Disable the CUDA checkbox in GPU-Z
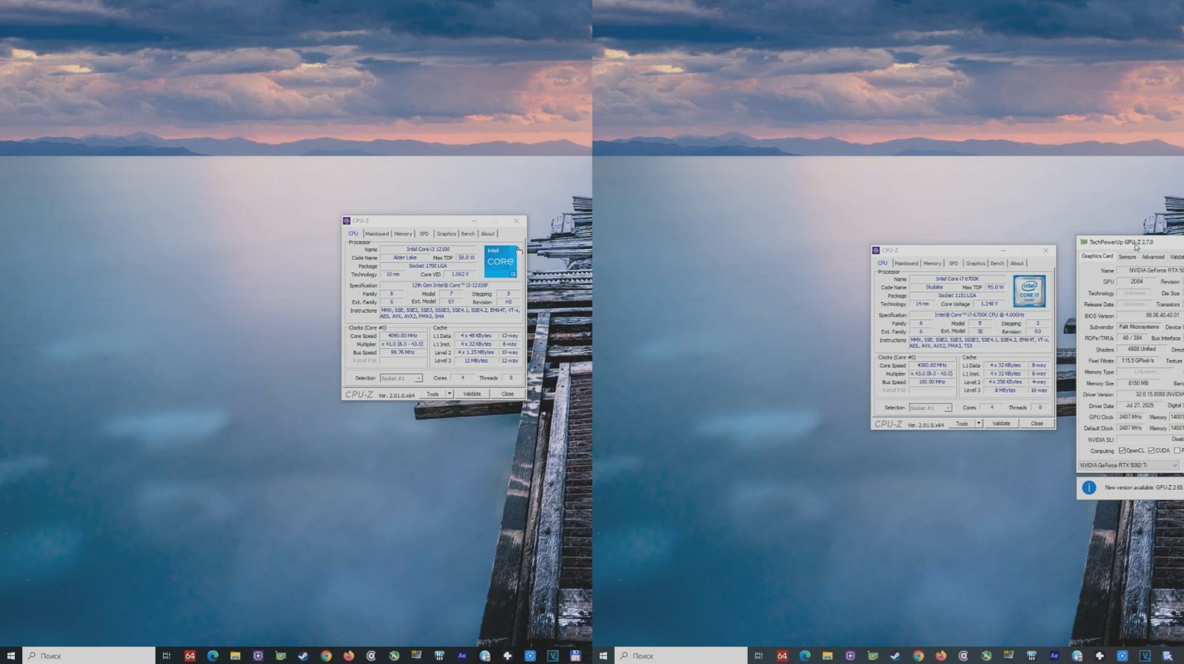 pyautogui.click(x=1151, y=450)
